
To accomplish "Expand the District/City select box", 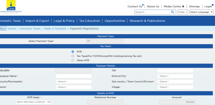I will click(x=175, y=76).
